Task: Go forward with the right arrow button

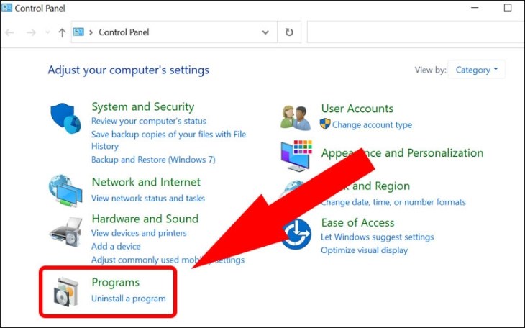Action: [x=31, y=32]
